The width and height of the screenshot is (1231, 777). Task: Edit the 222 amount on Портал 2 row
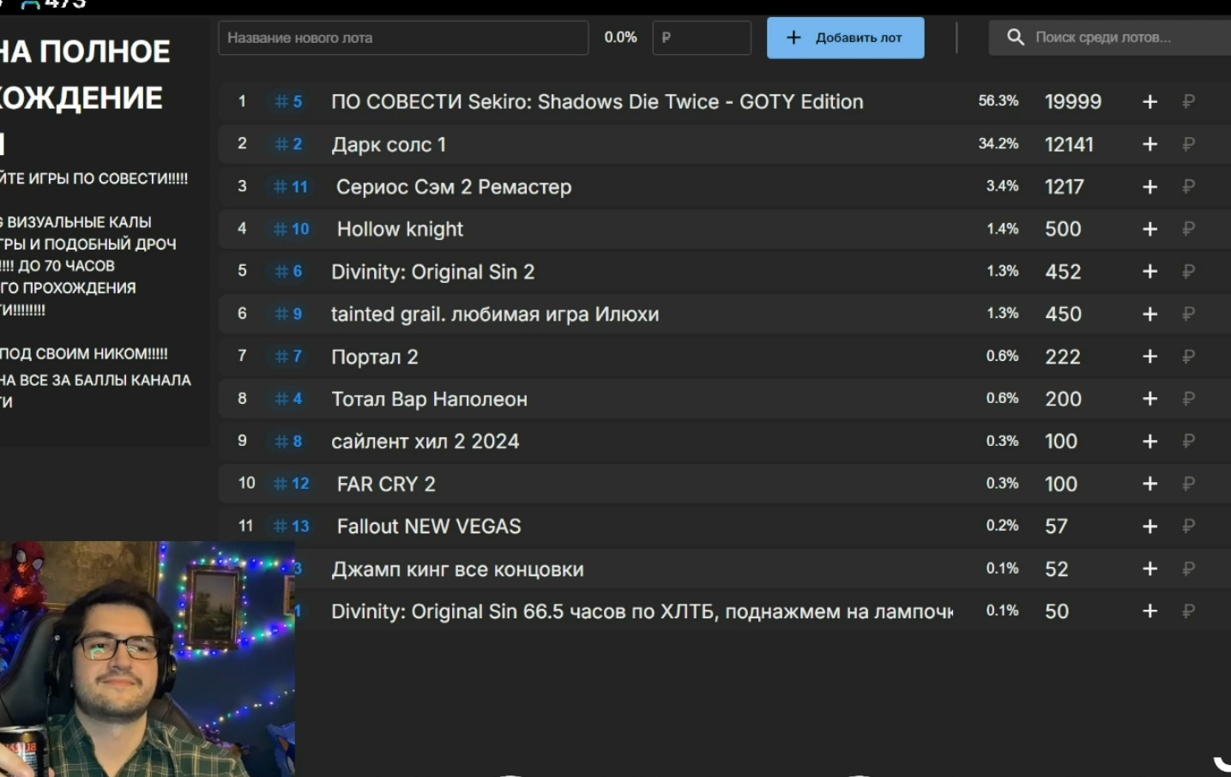coord(1063,357)
